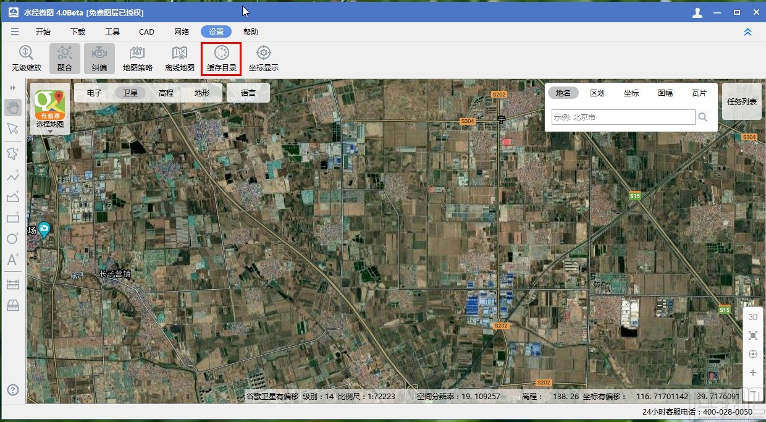The image size is (766, 422).
Task: Open the 离线地图 offline map tool
Action: [x=180, y=59]
